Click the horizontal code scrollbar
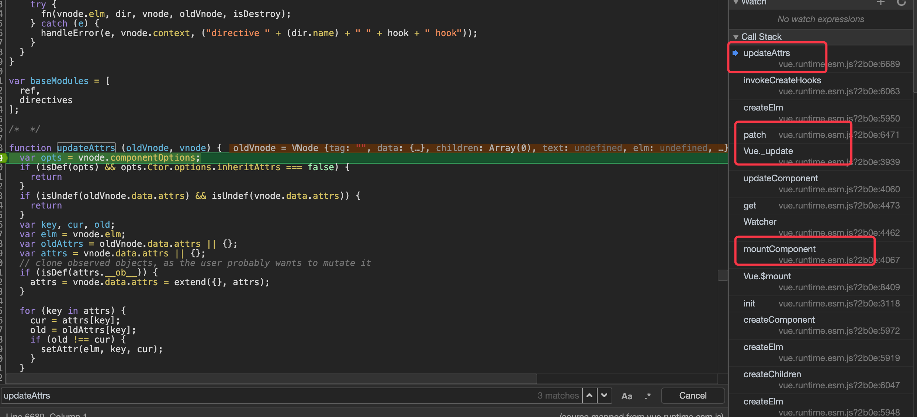This screenshot has height=417, width=917. tap(271, 379)
